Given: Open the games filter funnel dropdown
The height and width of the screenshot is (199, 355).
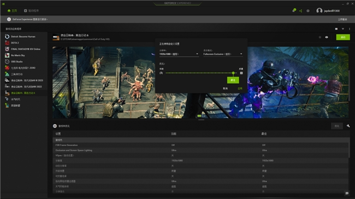Looking at the screenshot, I should tap(343, 29).
